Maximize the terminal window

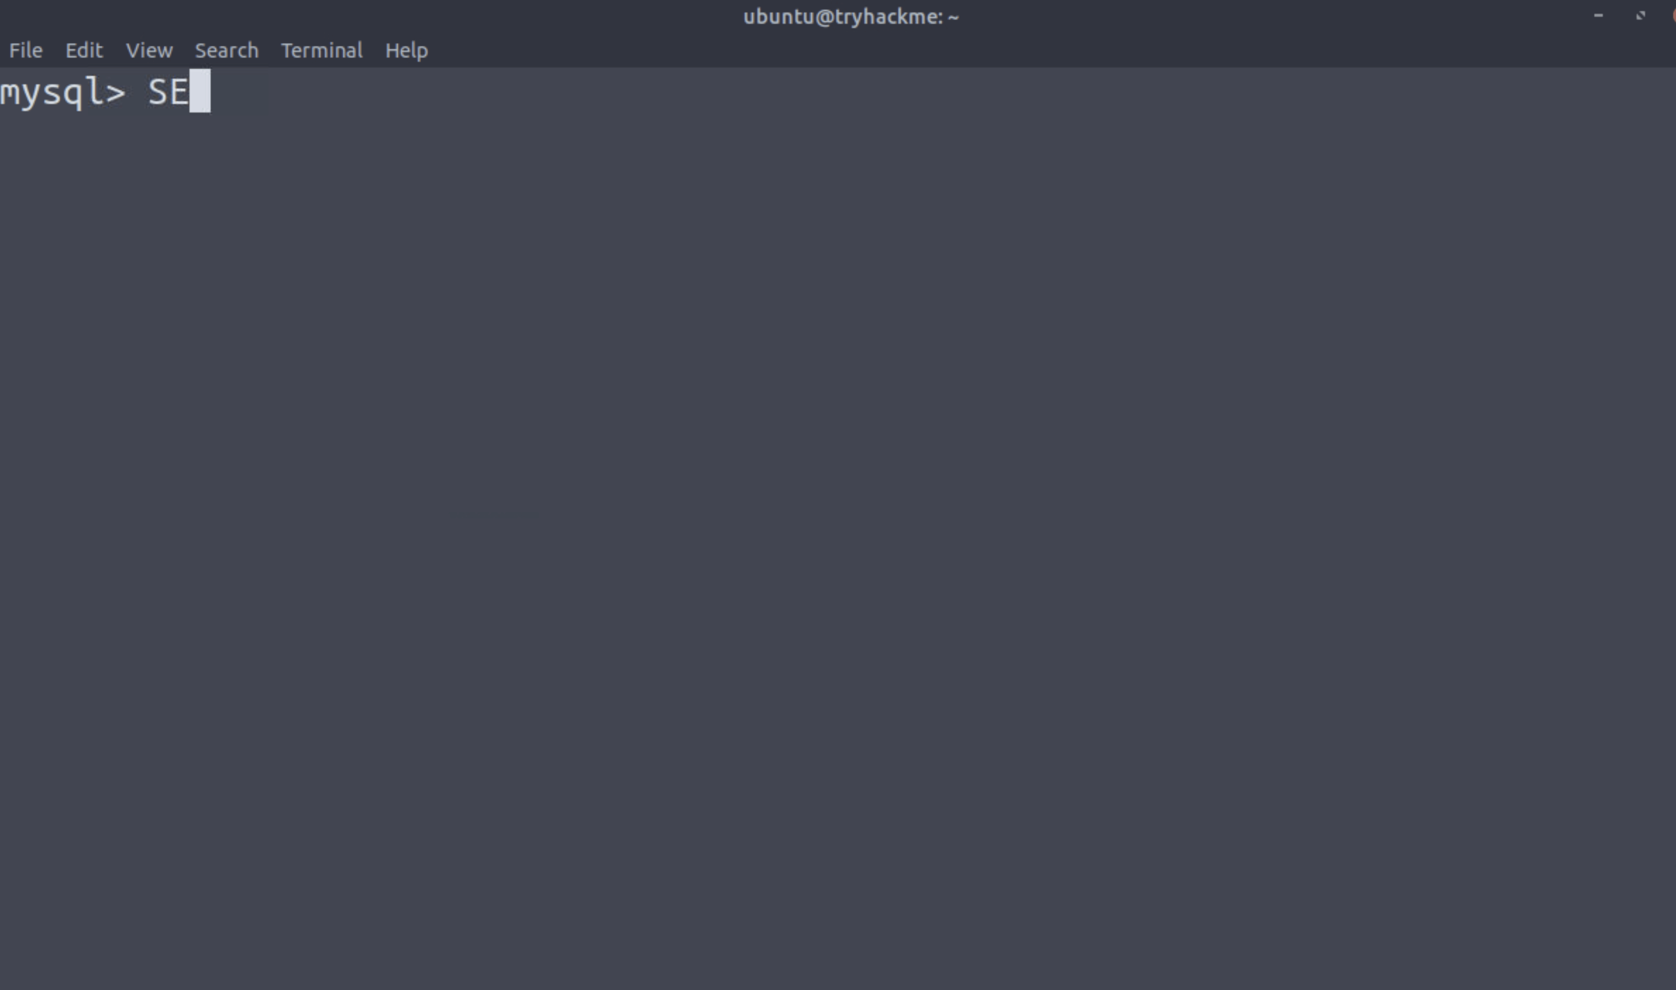pyautogui.click(x=1641, y=15)
